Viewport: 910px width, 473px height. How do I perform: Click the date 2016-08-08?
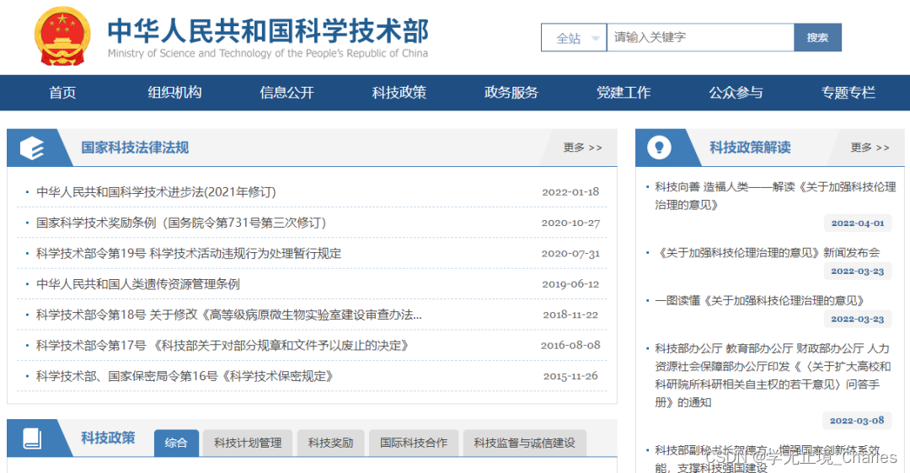570,345
